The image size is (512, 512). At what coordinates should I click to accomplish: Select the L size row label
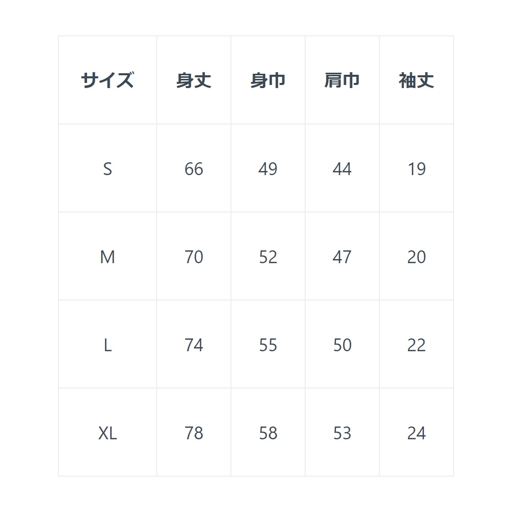coord(108,345)
